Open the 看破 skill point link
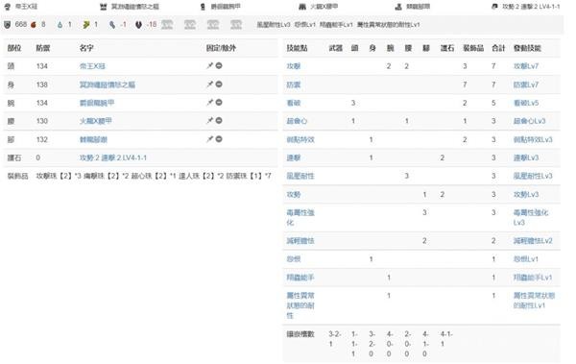 pos(294,103)
